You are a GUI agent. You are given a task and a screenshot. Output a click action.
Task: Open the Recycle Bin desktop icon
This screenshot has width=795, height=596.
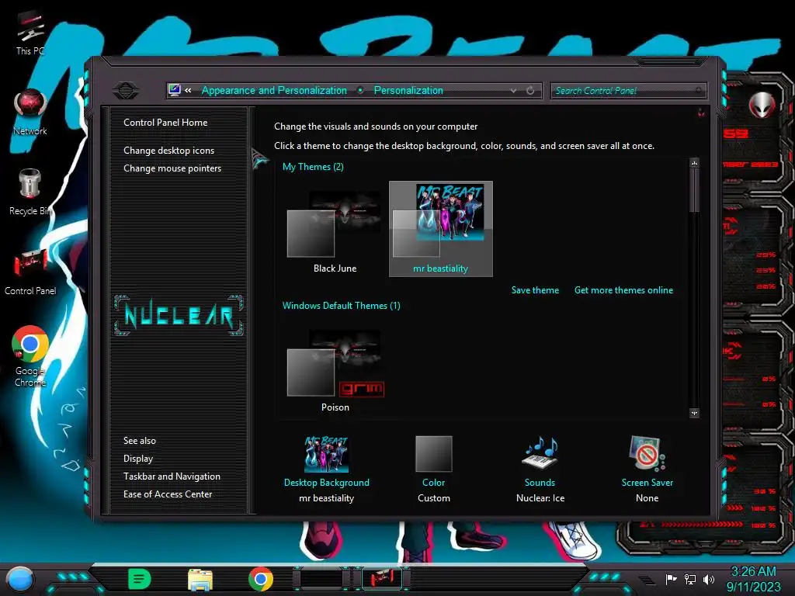(30, 192)
